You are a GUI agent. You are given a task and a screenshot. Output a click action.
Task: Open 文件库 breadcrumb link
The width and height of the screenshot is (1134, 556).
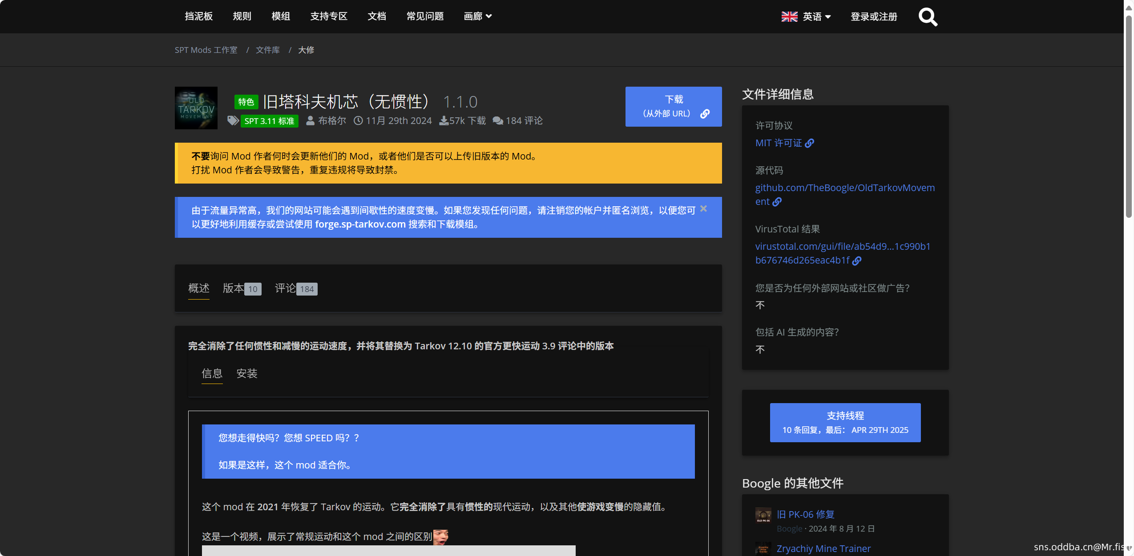[268, 50]
